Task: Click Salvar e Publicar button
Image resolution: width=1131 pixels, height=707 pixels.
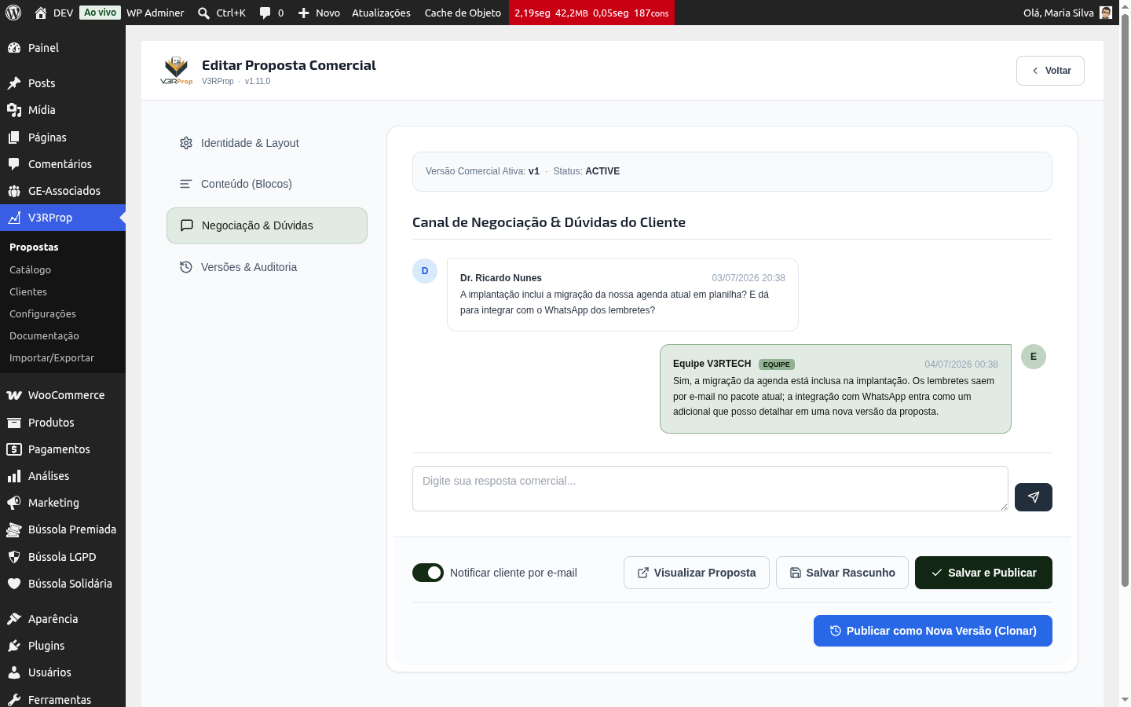Action: click(983, 573)
